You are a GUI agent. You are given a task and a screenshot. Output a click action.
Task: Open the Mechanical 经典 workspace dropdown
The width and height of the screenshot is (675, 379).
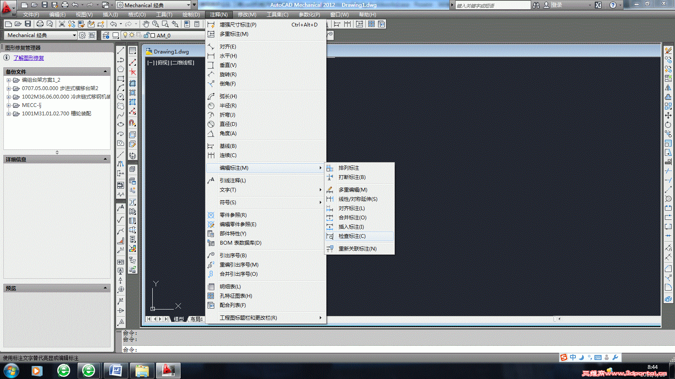[x=74, y=35]
